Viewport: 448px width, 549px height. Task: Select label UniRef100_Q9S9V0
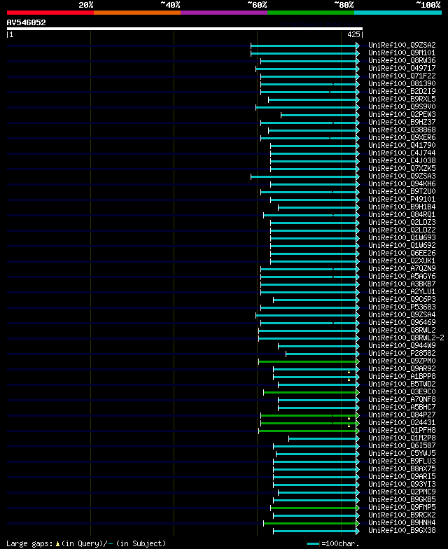coord(402,106)
